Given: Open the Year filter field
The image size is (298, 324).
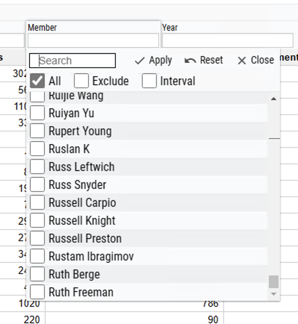Looking at the screenshot, I should pyautogui.click(x=227, y=40).
